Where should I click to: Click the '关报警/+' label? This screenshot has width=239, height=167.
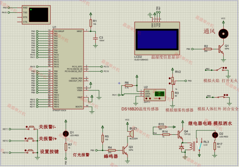(48, 138)
